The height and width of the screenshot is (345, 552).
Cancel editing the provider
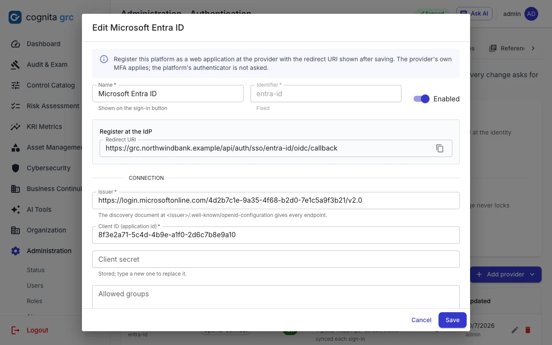click(421, 320)
